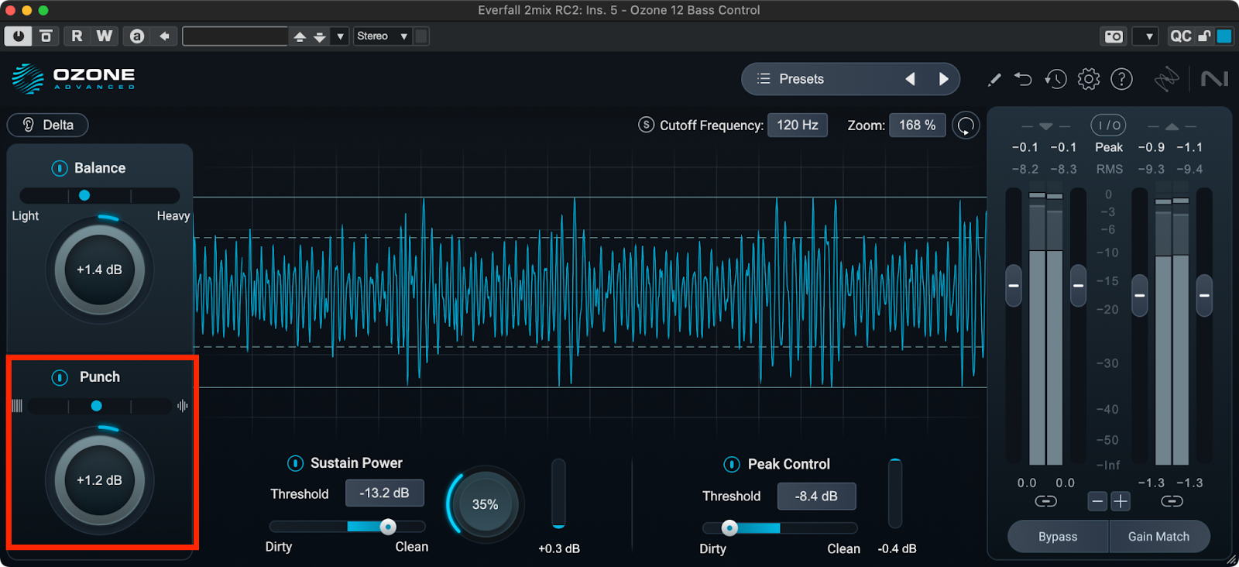This screenshot has height=567, width=1239.
Task: Enable Gain Match
Action: coord(1158,537)
